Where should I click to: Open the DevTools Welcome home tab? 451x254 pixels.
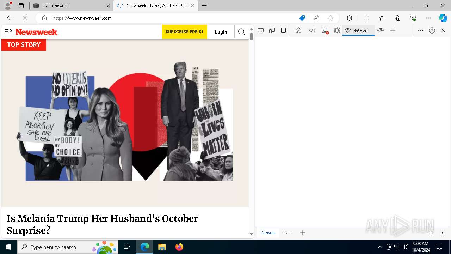pos(298,30)
